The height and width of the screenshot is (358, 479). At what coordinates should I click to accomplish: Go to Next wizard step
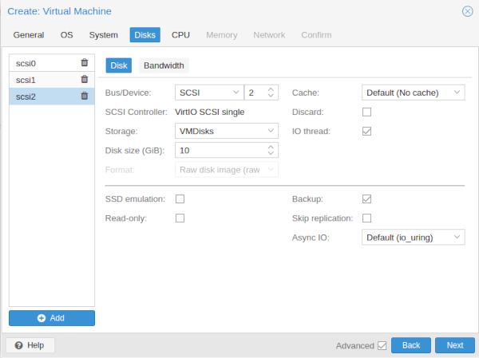click(x=455, y=345)
